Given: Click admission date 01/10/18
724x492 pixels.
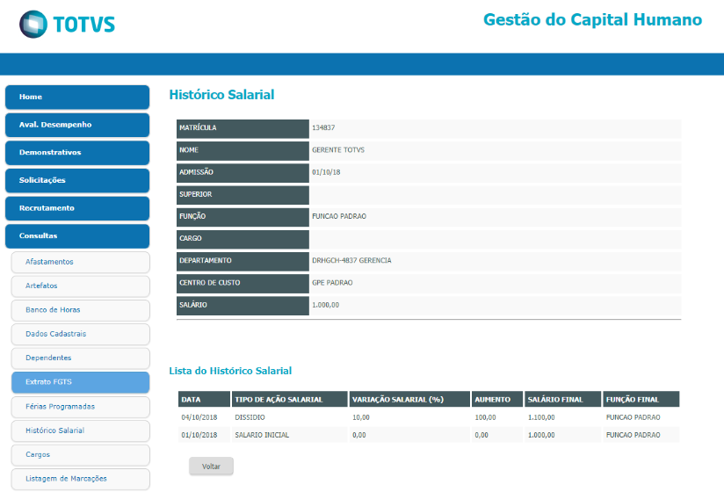Looking at the screenshot, I should pos(326,171).
